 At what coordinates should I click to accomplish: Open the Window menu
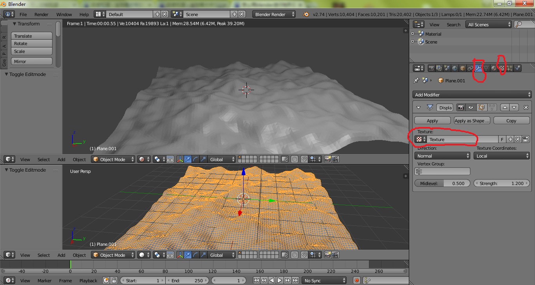[64, 15]
